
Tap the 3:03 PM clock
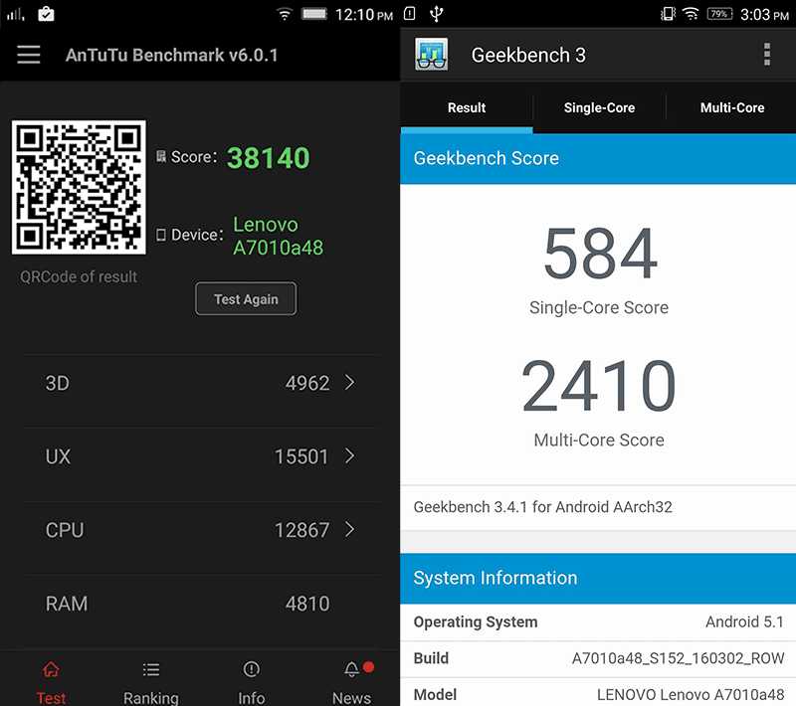(x=764, y=15)
